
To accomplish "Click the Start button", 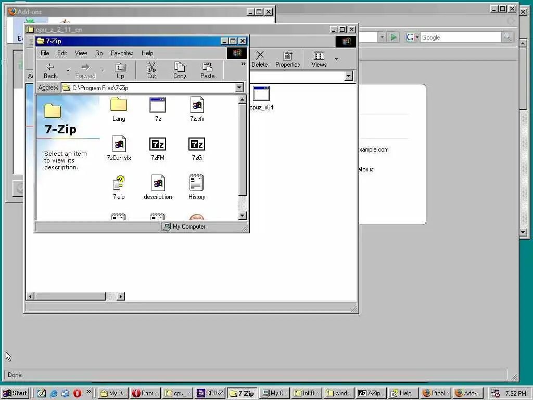I will 15,393.
